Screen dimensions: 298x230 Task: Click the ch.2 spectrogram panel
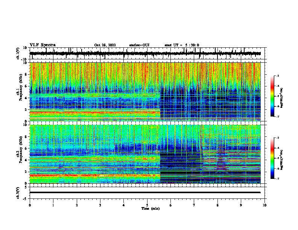point(145,154)
